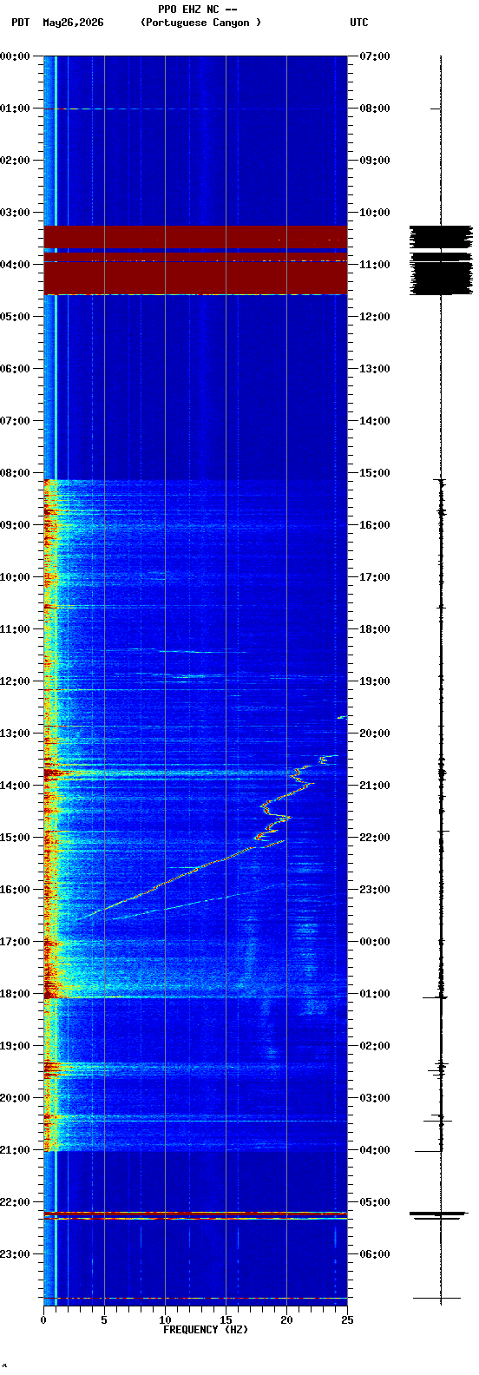The width and height of the screenshot is (479, 1375).
Task: Click the UTC axis '17:00' label
Action: [x=375, y=577]
